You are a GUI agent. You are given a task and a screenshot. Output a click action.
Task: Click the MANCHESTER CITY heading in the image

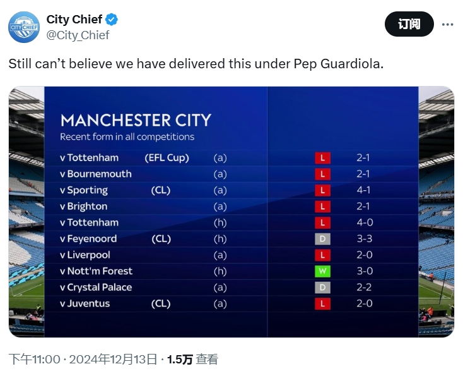click(136, 120)
